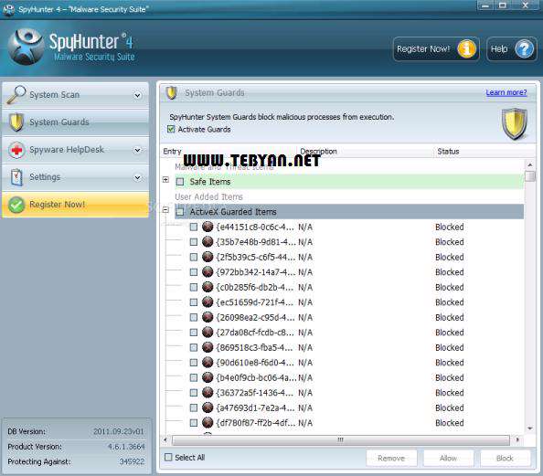Screen dimensions: 543x476
Task: Expand the System Scan dropdown arrow
Action: point(137,95)
